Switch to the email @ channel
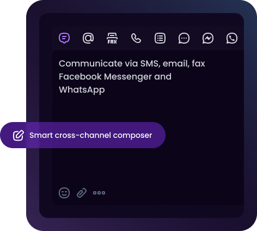This screenshot has width=257, height=231. [x=88, y=38]
